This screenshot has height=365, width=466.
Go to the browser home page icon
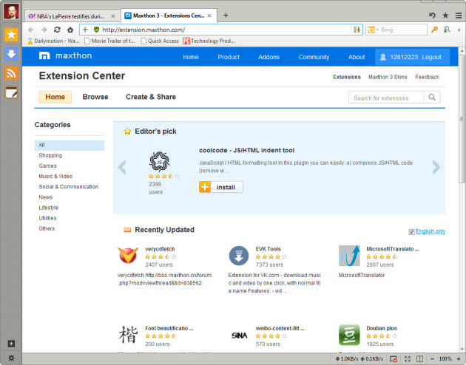pos(70,30)
